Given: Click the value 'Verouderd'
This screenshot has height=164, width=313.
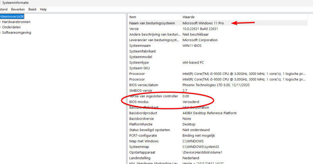Looking at the screenshot, I should [191, 102].
